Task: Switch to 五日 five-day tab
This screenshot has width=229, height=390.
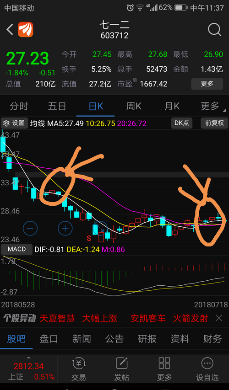Action: point(57,107)
